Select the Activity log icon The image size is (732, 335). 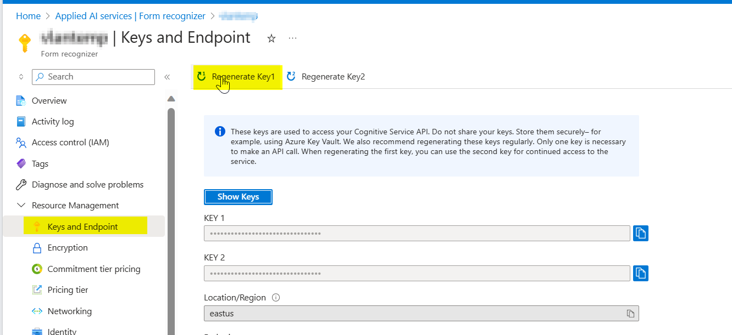20,121
